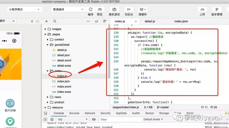Open console context top dropdown
This screenshot has width=229, height=128.
click(73, 119)
